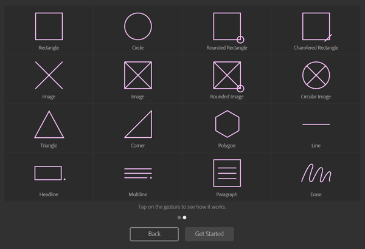The image size is (365, 249).
Task: Click the "Erase" label text
Action: pyautogui.click(x=316, y=194)
